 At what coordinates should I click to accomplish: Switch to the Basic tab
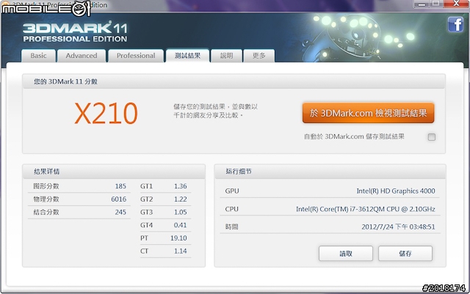click(x=38, y=56)
